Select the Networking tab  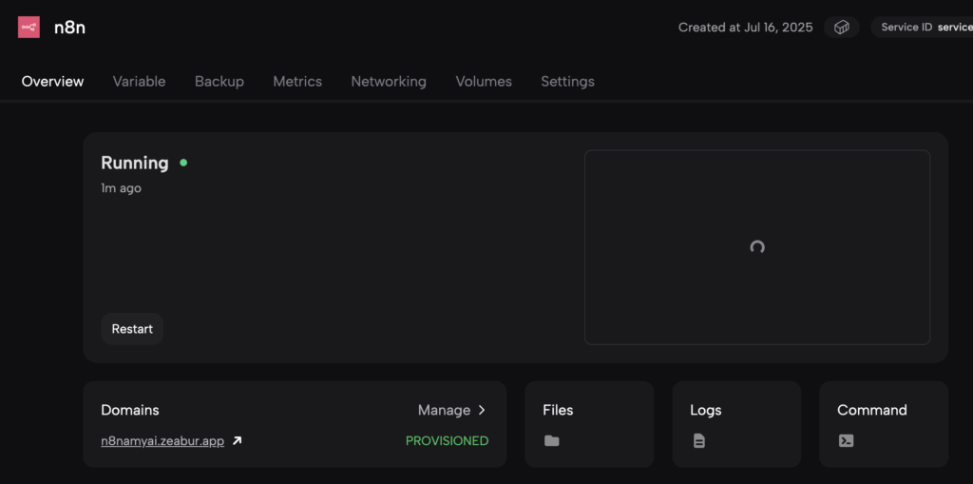tap(389, 82)
